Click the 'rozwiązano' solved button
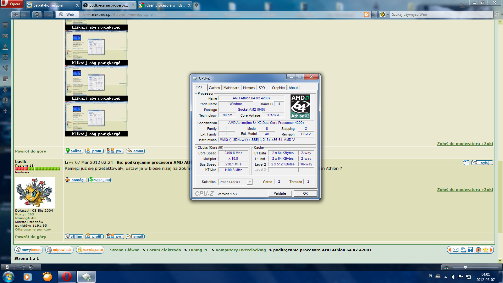This screenshot has height=283, width=503. point(90,250)
